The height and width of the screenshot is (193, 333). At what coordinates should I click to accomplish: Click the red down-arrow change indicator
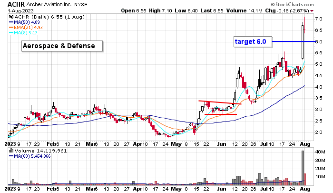[312, 11]
